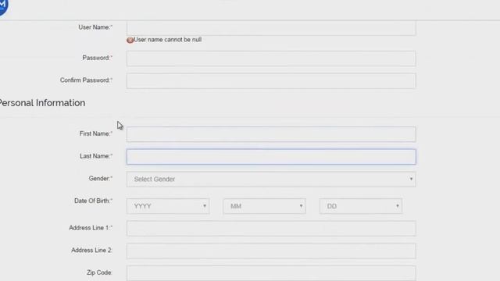Click the Address Line 2 field
The height and width of the screenshot is (281, 500).
(271, 251)
